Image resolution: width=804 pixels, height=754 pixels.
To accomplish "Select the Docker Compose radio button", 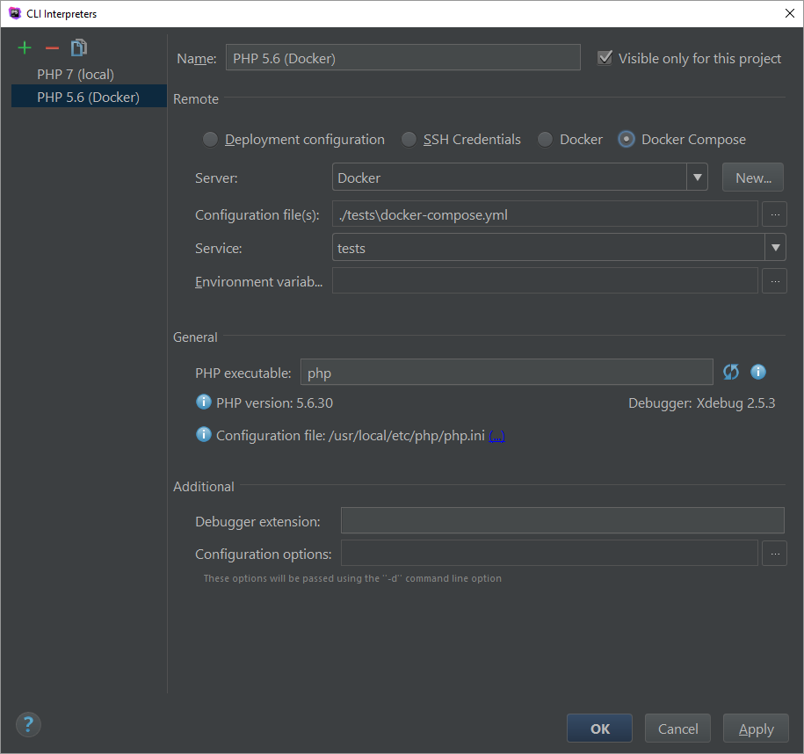I will (x=627, y=140).
